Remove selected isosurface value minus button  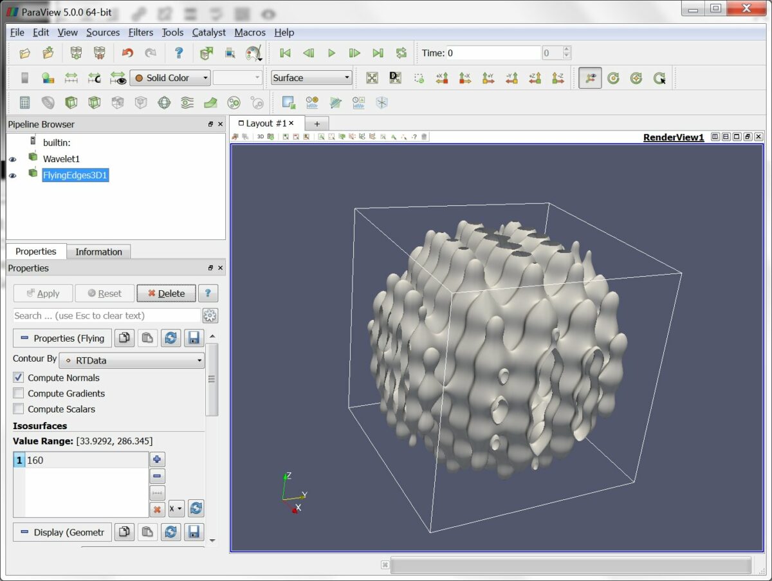(158, 476)
